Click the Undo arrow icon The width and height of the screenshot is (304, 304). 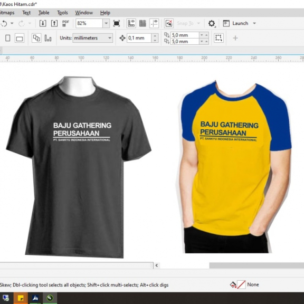[x=4, y=23]
